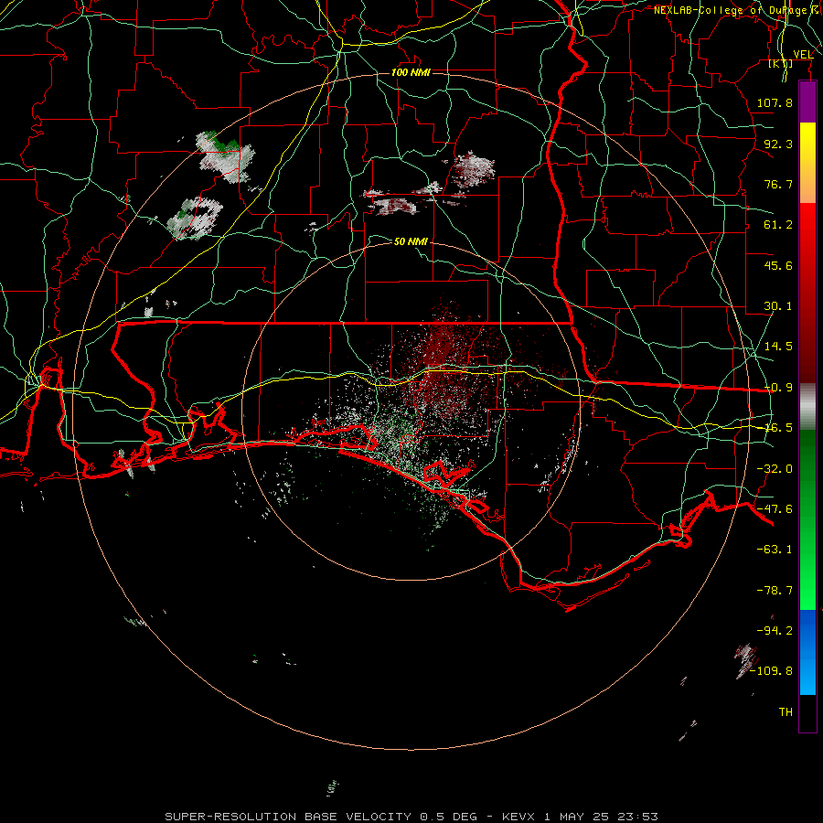Viewport: 823px width, 823px height.
Task: Select the [KT] units label
Action: pyautogui.click(x=781, y=64)
